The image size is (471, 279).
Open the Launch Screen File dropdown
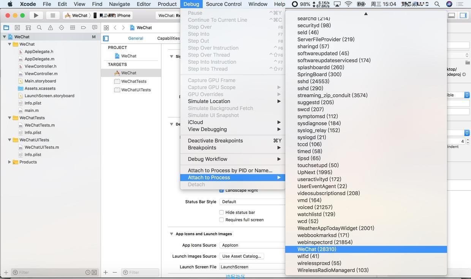pos(252,267)
